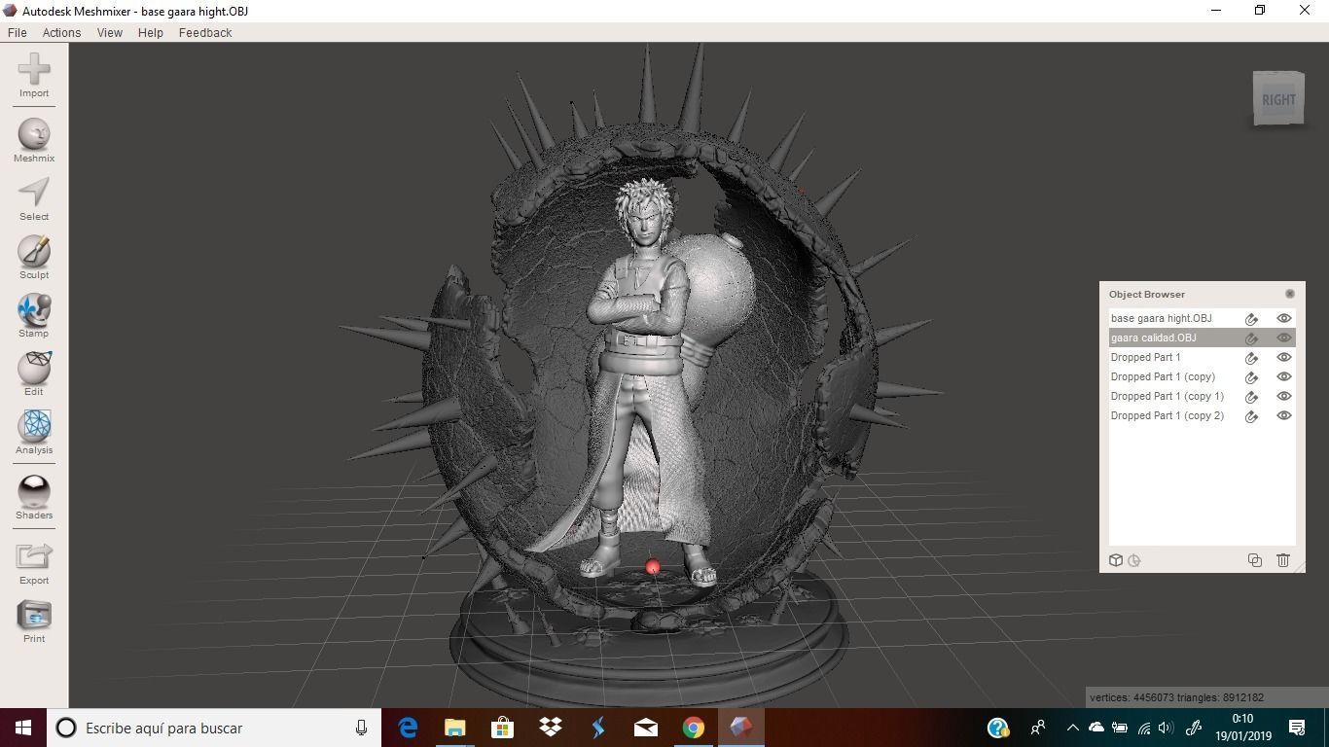Click the Export tool
The image size is (1329, 747).
click(x=34, y=562)
